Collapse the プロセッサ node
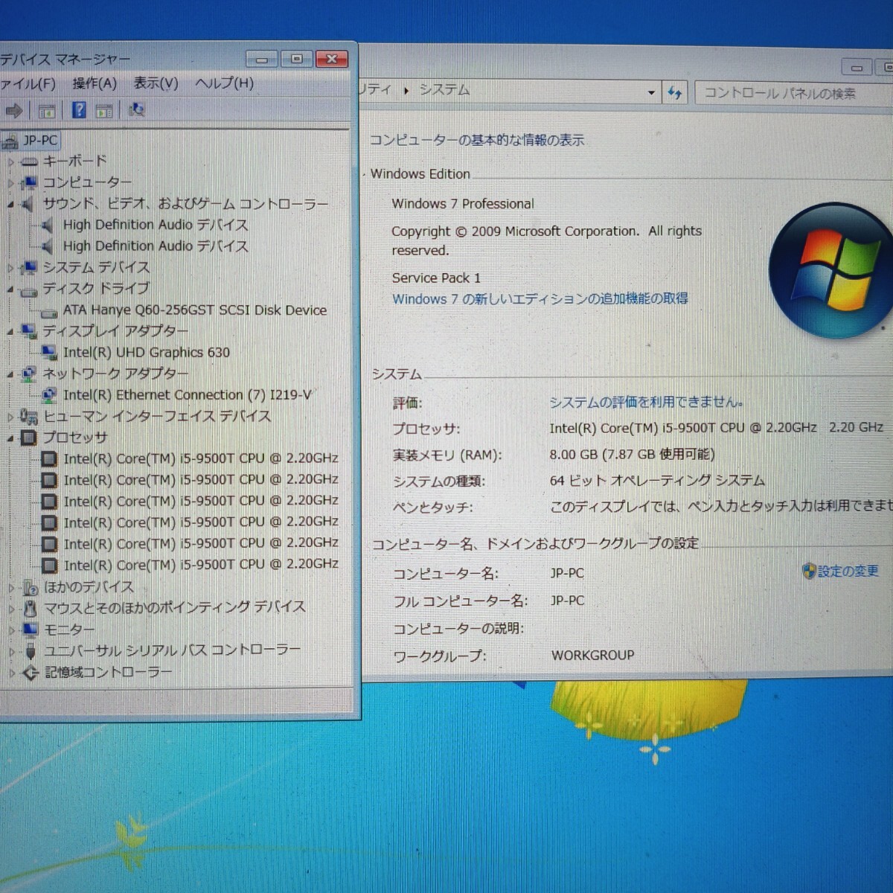This screenshot has height=893, width=893. point(11,438)
